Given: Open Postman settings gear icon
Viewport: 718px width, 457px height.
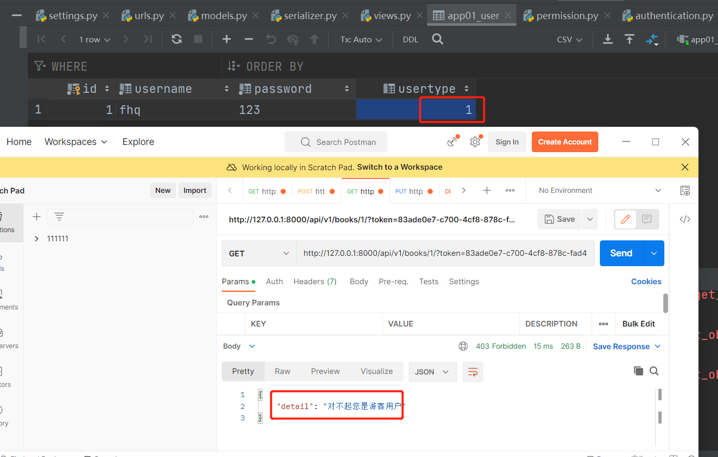Looking at the screenshot, I should [475, 142].
